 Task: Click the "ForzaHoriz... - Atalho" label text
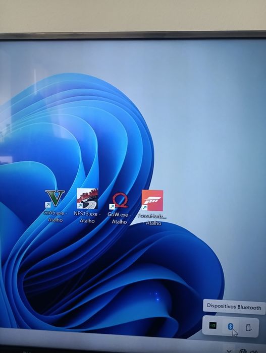[x=152, y=219]
